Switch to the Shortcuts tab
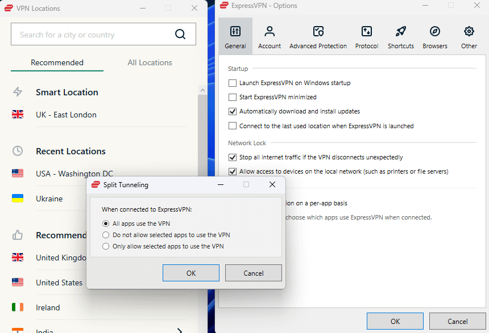 [401, 37]
